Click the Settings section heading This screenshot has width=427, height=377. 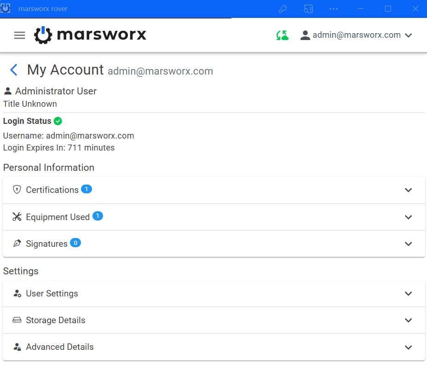21,271
